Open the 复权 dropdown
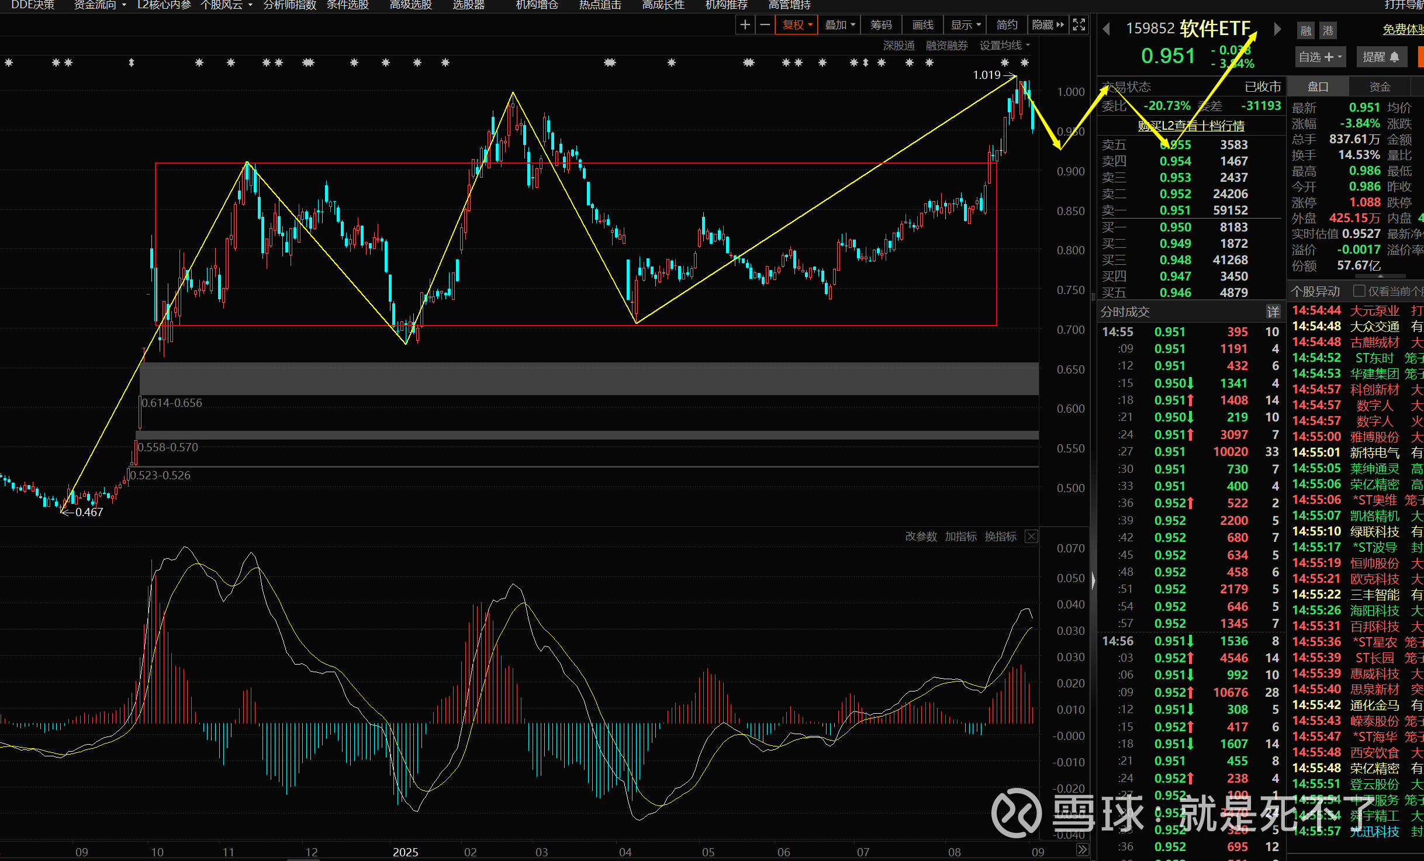1424x861 pixels. (x=797, y=25)
